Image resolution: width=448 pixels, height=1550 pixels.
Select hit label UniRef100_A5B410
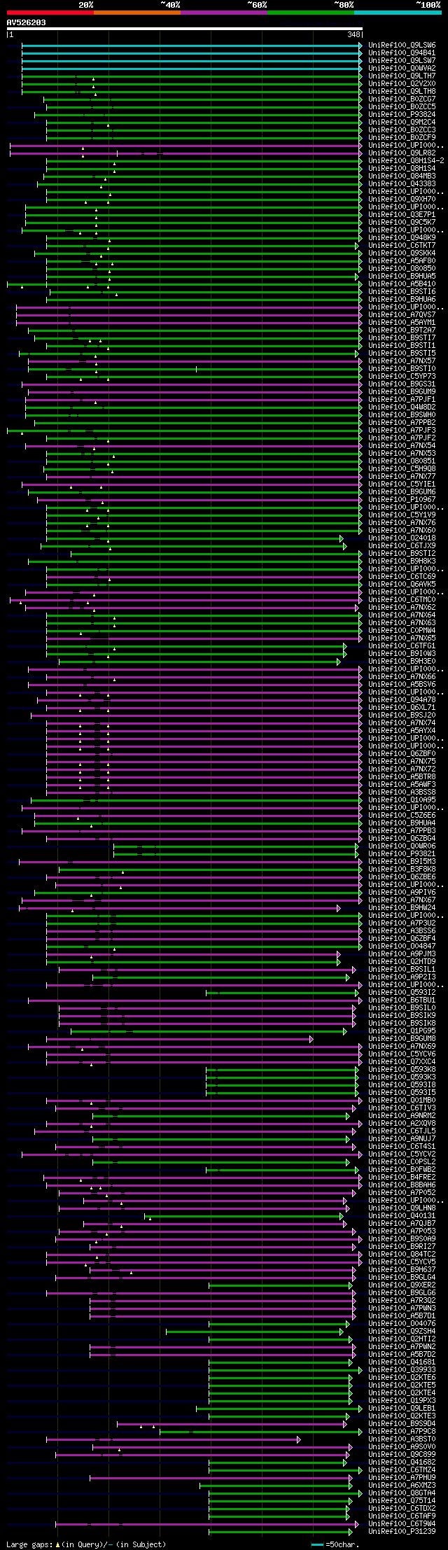(402, 284)
